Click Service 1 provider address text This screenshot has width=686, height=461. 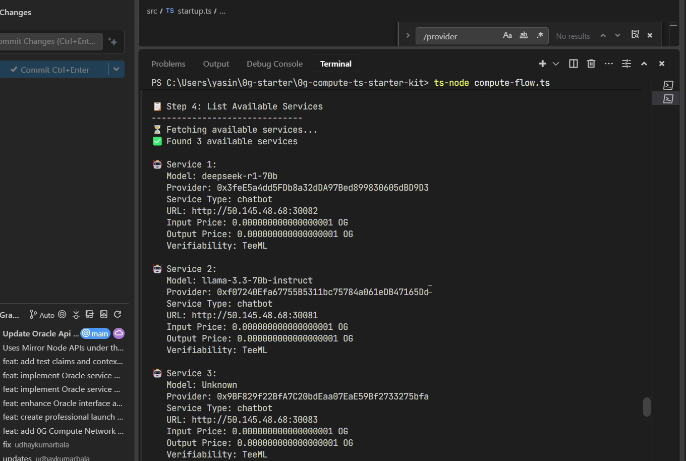click(x=323, y=188)
